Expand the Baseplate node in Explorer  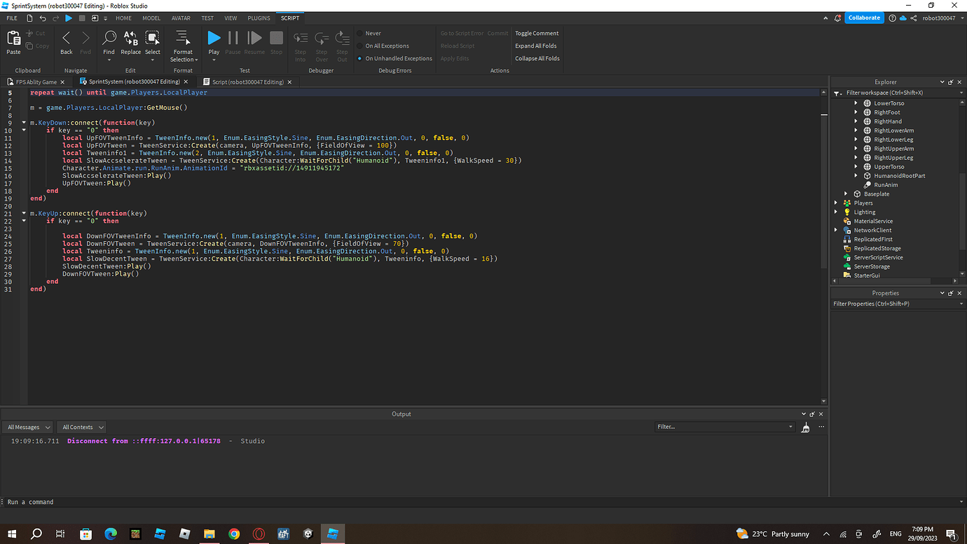coord(846,194)
